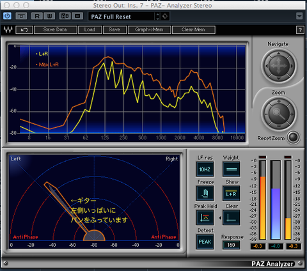Click the Waves logo icon
307x271 pixels.
(8, 30)
